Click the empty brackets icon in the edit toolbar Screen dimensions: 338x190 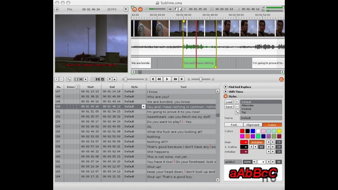tap(76, 79)
